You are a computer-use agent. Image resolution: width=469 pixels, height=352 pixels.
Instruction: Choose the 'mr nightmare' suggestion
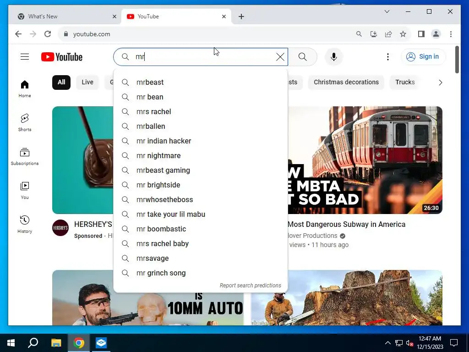201,156
